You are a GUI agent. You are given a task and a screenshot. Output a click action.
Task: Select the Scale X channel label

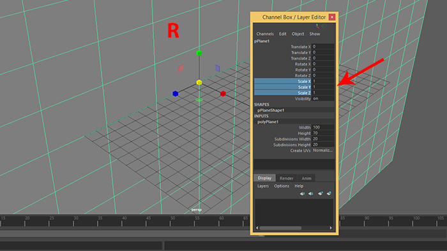coord(304,82)
